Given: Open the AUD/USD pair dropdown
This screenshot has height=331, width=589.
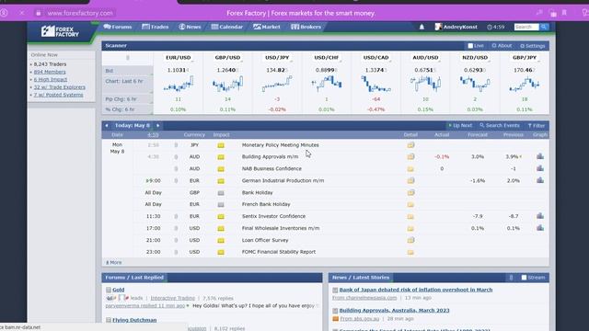Looking at the screenshot, I should point(425,58).
